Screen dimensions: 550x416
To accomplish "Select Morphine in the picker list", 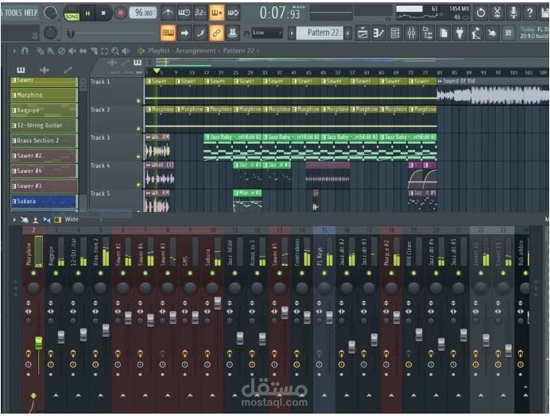I will click(44, 95).
